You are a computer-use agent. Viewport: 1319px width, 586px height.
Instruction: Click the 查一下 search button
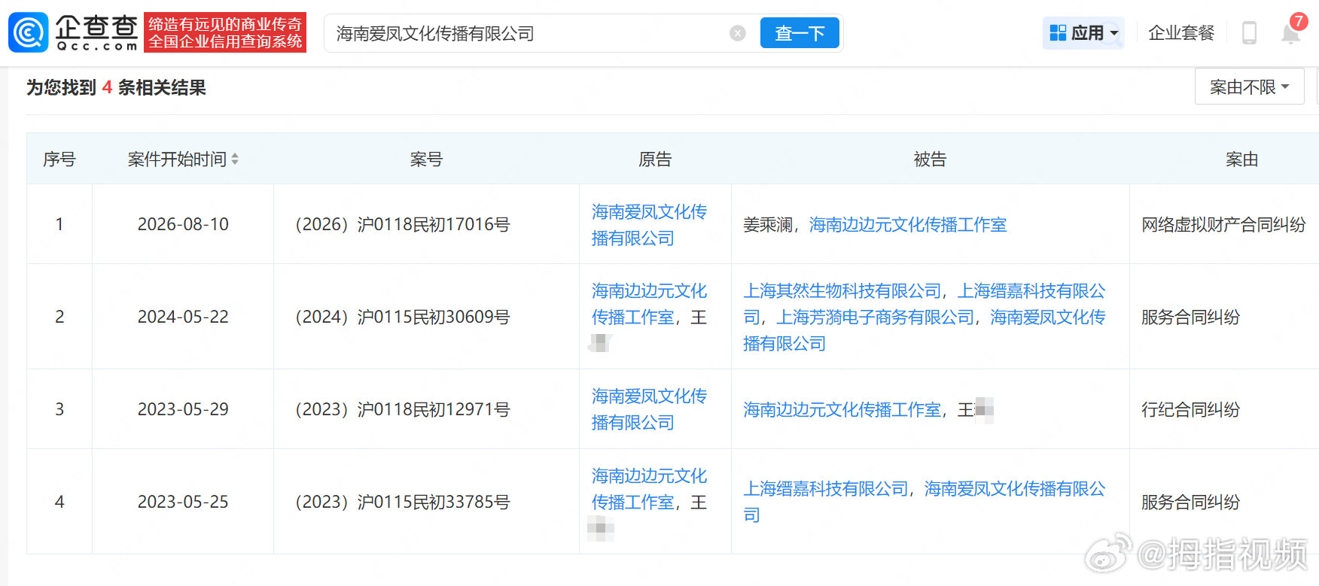tap(800, 33)
